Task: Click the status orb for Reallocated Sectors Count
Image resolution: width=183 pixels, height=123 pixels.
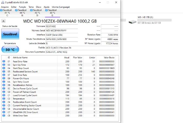Action: tap(4, 71)
